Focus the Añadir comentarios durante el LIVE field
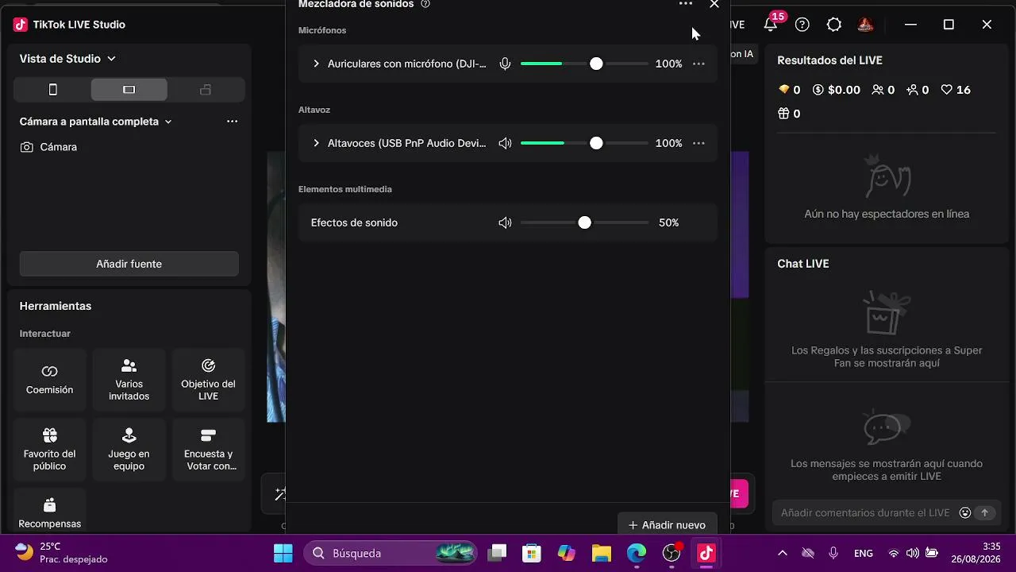The width and height of the screenshot is (1016, 572). tap(865, 513)
